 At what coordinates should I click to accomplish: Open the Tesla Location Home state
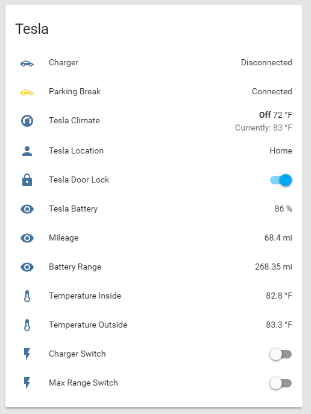click(281, 150)
